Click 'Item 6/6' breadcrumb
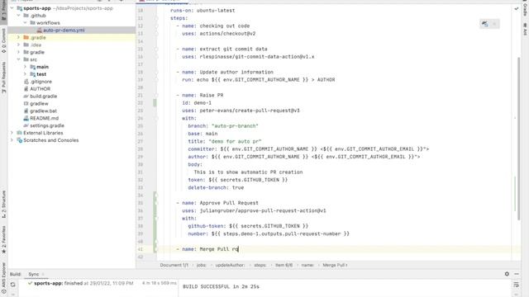529x297 pixels. [x=284, y=266]
